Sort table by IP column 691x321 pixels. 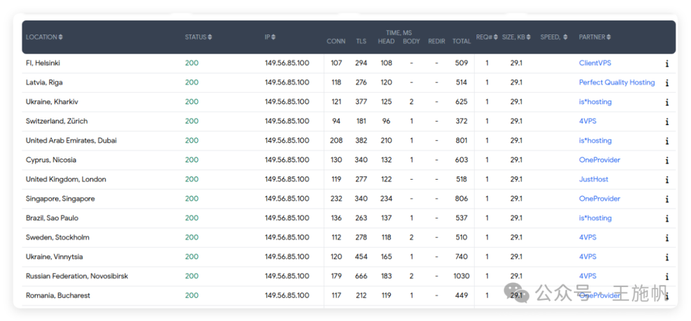(270, 37)
